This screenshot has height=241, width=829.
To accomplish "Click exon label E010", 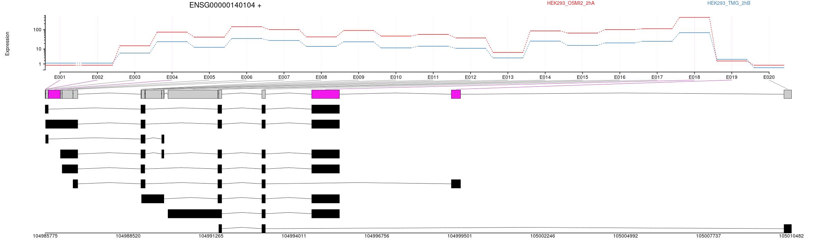I will 396,77.
